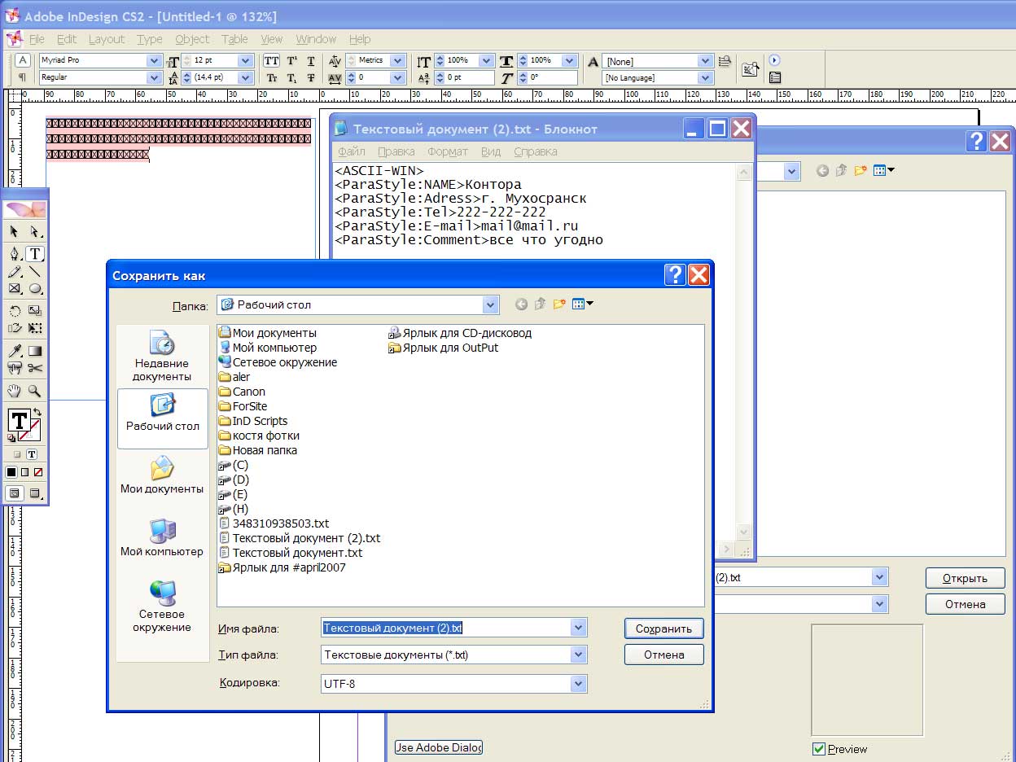Select the Zoom magnifier tool
Viewport: 1016px width, 762px height.
tap(35, 391)
